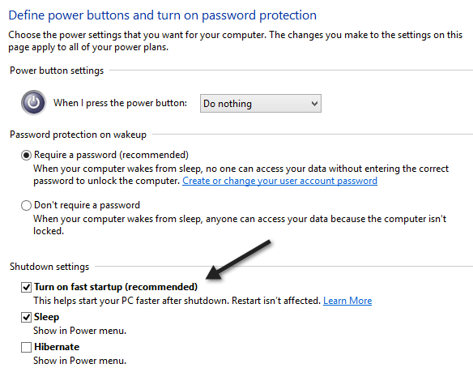
Task: Disable the Sleep checkbox
Action: [26, 317]
